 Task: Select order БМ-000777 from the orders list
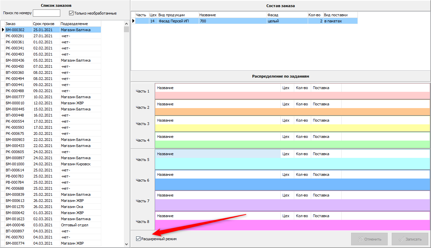15,97
